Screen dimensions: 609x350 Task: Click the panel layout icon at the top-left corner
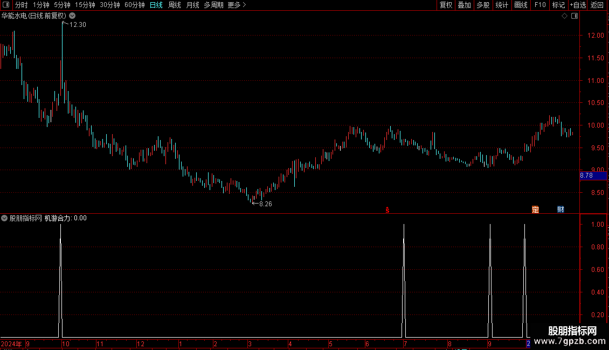coord(6,5)
